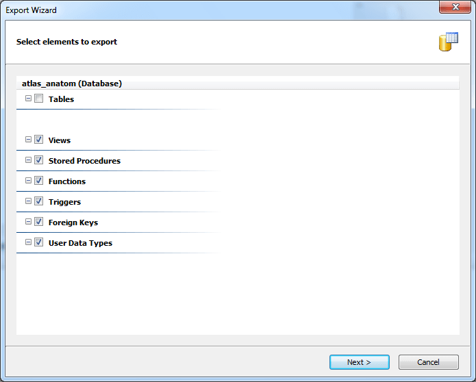Select the Foreign Keys label
The height and width of the screenshot is (382, 476).
(x=73, y=222)
